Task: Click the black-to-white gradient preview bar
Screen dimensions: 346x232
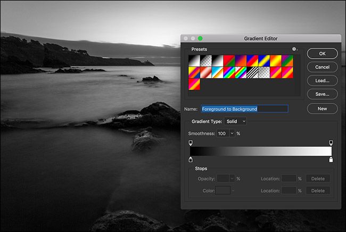Action: pyautogui.click(x=261, y=151)
